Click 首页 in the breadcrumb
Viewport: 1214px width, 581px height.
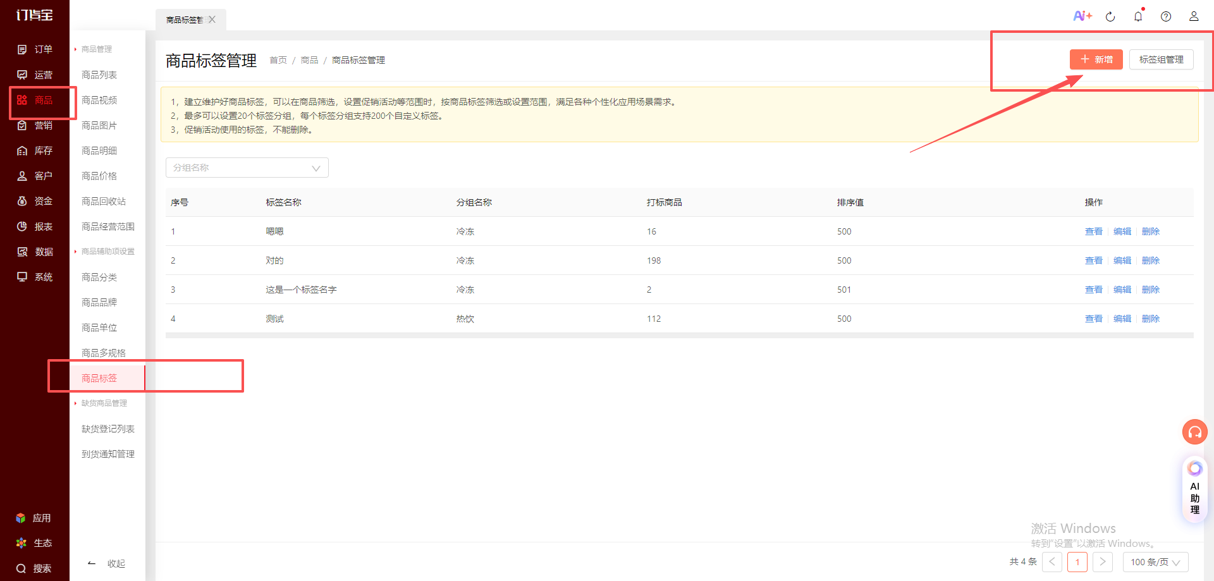278,60
